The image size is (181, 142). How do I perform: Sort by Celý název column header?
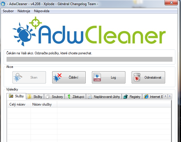click(x=19, y=104)
